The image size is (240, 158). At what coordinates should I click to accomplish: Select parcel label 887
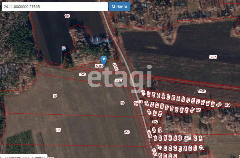[x=157, y=105]
